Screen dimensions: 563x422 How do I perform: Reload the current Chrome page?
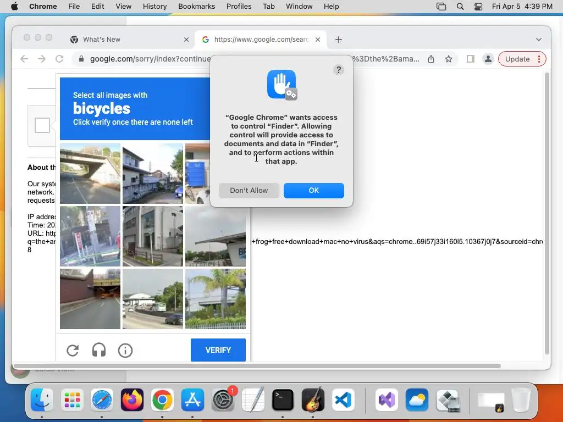pos(59,59)
